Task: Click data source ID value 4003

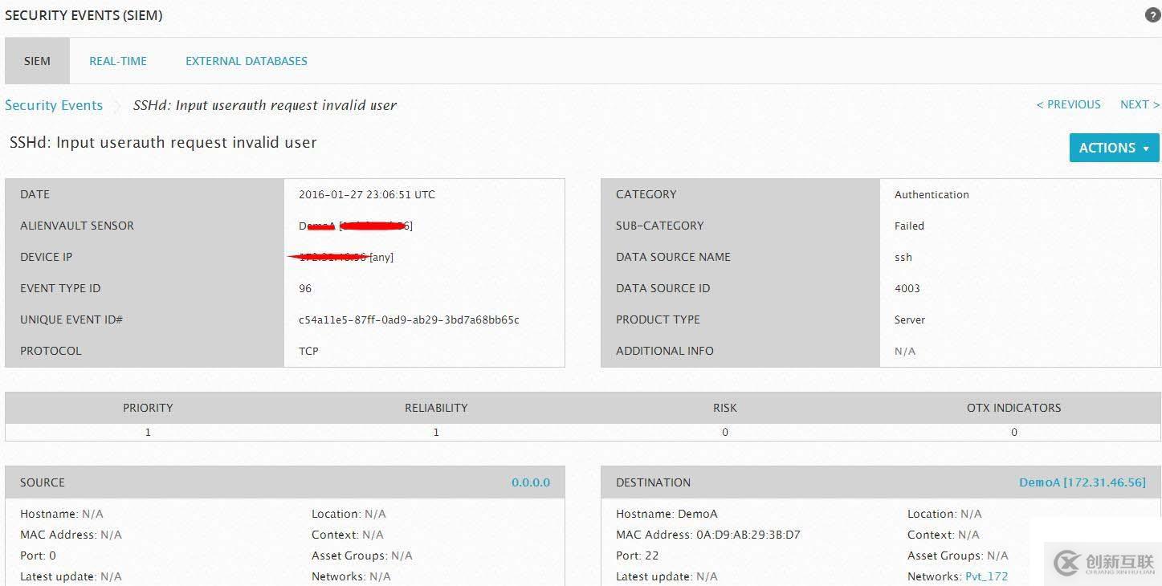Action: [x=907, y=288]
